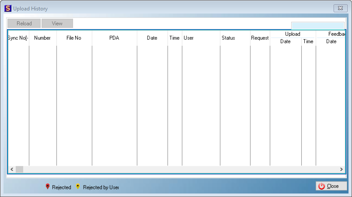This screenshot has width=352, height=197.
Task: Click the S application icon in title bar
Action: pos(7,8)
